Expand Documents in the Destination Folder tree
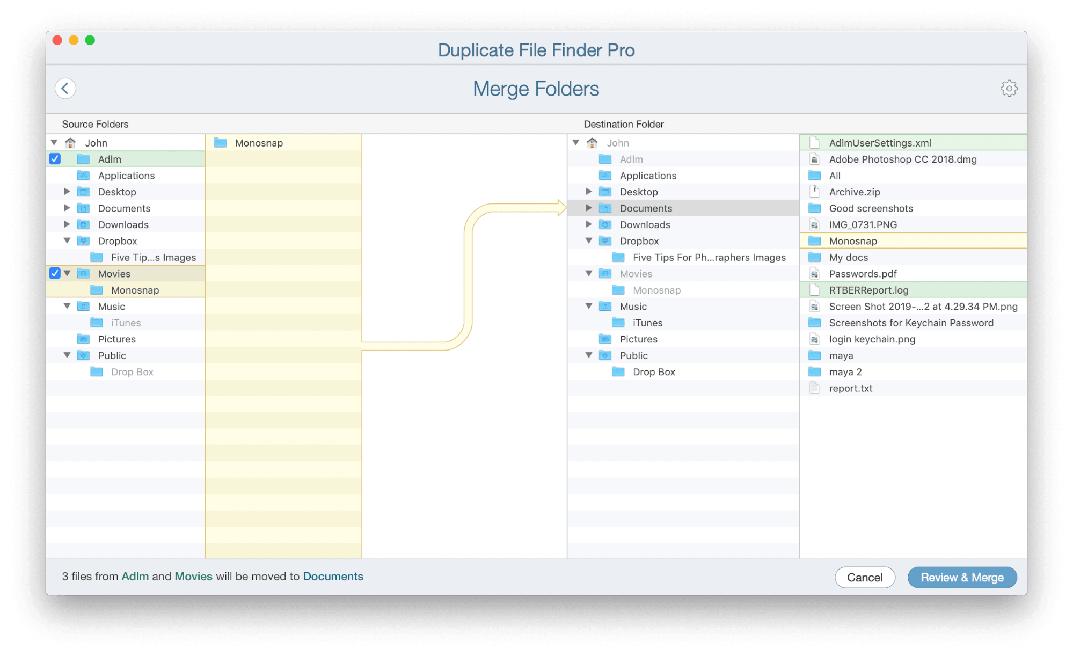Image resolution: width=1073 pixels, height=656 pixels. 589,208
